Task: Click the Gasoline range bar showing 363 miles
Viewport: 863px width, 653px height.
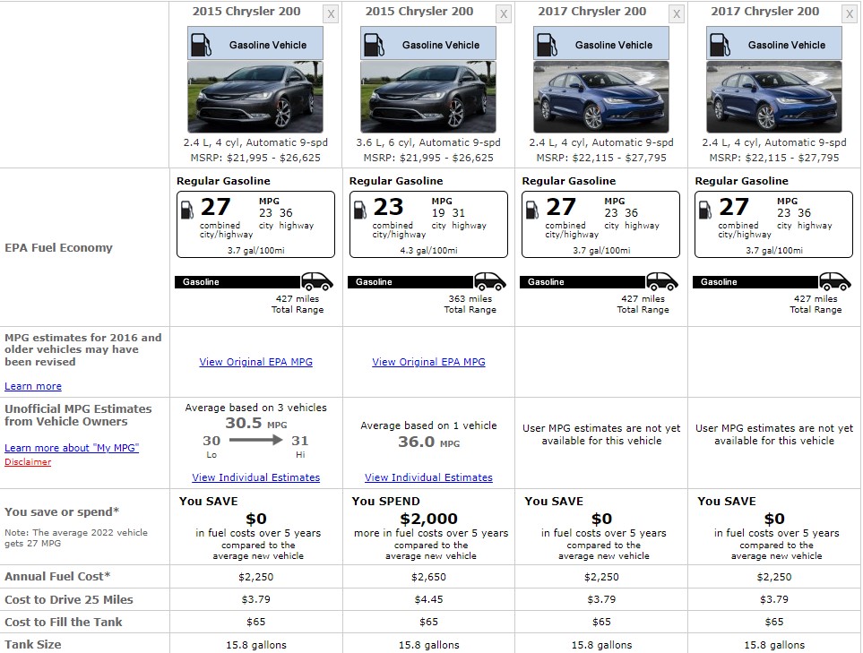Action: point(410,281)
